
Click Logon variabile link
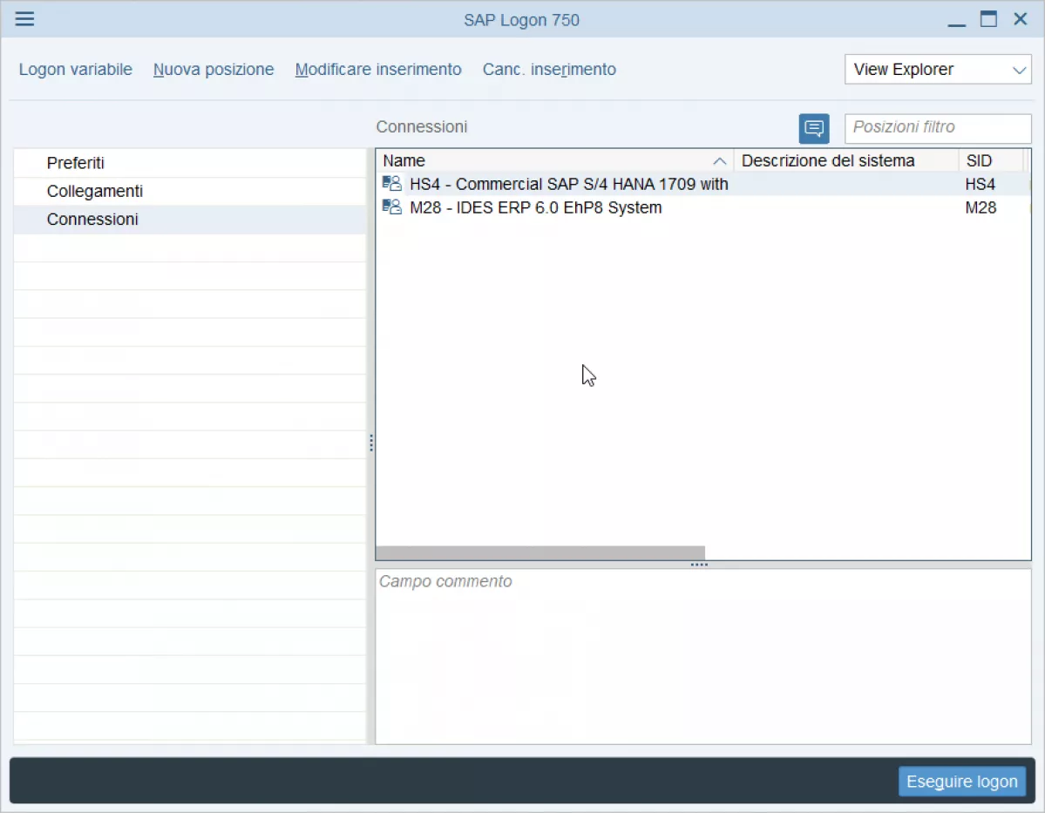[75, 70]
